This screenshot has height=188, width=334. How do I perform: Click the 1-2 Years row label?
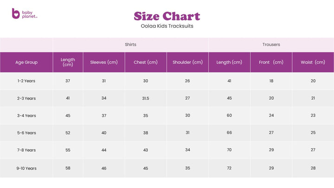26,81
